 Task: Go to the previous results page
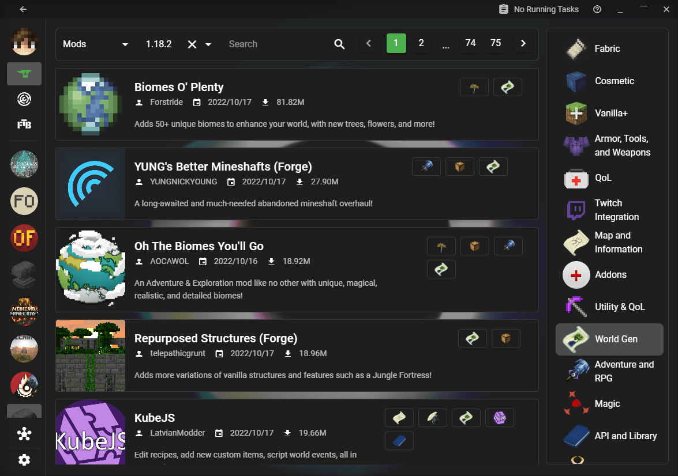click(368, 43)
